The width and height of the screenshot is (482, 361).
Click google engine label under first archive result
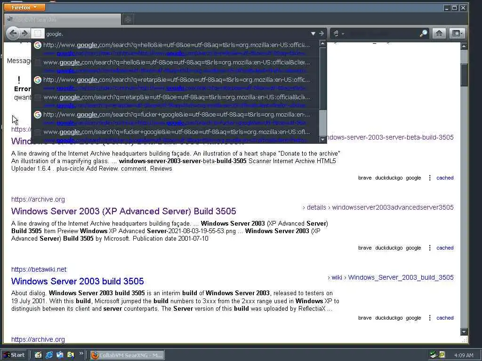click(x=413, y=178)
